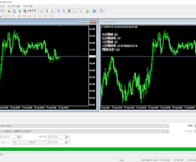Expand the tester model dropdown
Image resolution: width=196 pixels, height=162 pixels.
pyautogui.click(x=167, y=131)
